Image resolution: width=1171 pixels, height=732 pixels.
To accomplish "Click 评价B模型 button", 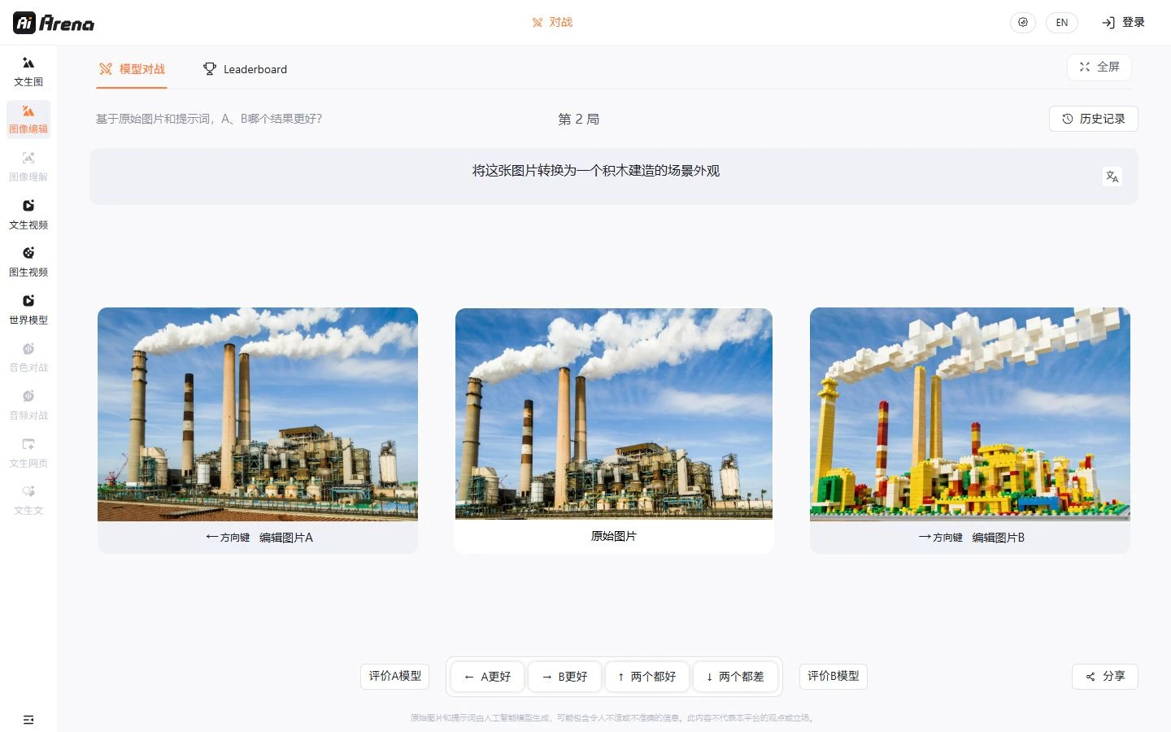I will pos(834,677).
